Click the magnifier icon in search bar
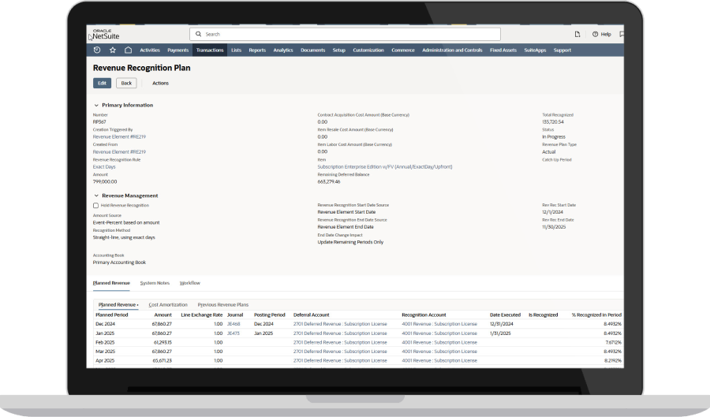Viewport: 710px width, 417px height. point(198,35)
